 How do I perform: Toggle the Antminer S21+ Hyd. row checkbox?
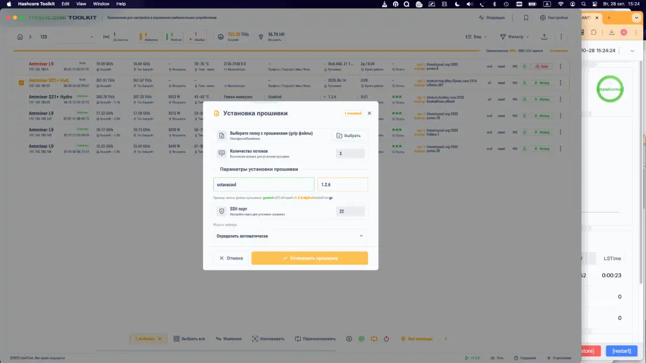22,82
